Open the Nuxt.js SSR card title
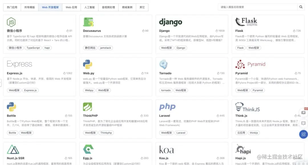 coord(15,158)
